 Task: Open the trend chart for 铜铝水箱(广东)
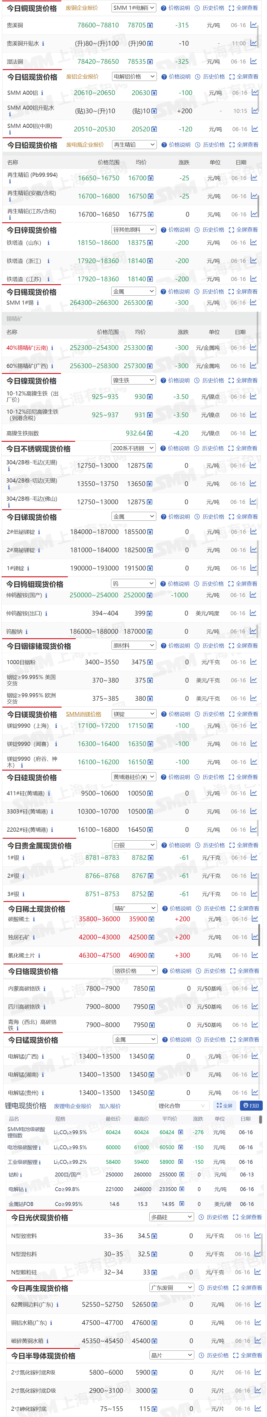click(x=257, y=1323)
